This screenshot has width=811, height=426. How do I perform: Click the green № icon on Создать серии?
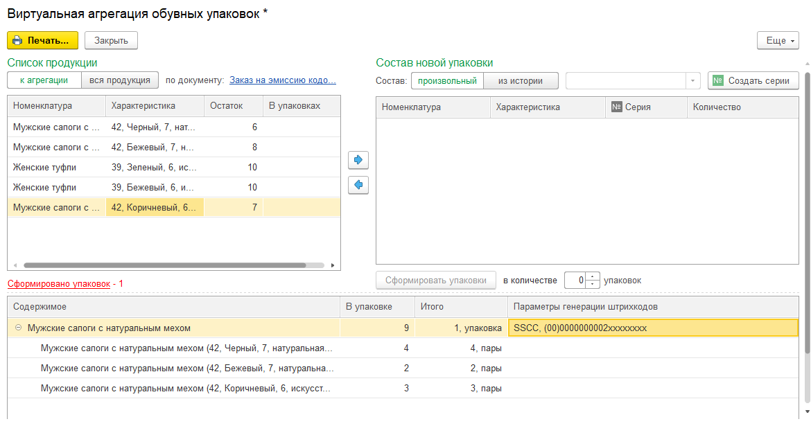point(718,80)
